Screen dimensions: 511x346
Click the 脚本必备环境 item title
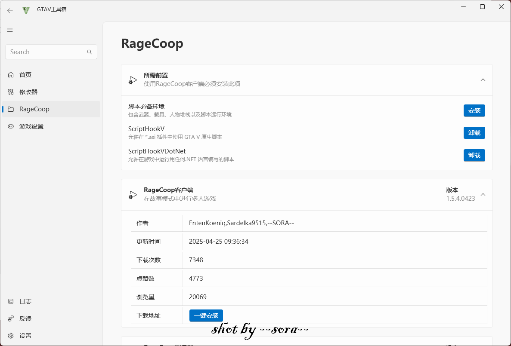point(146,107)
